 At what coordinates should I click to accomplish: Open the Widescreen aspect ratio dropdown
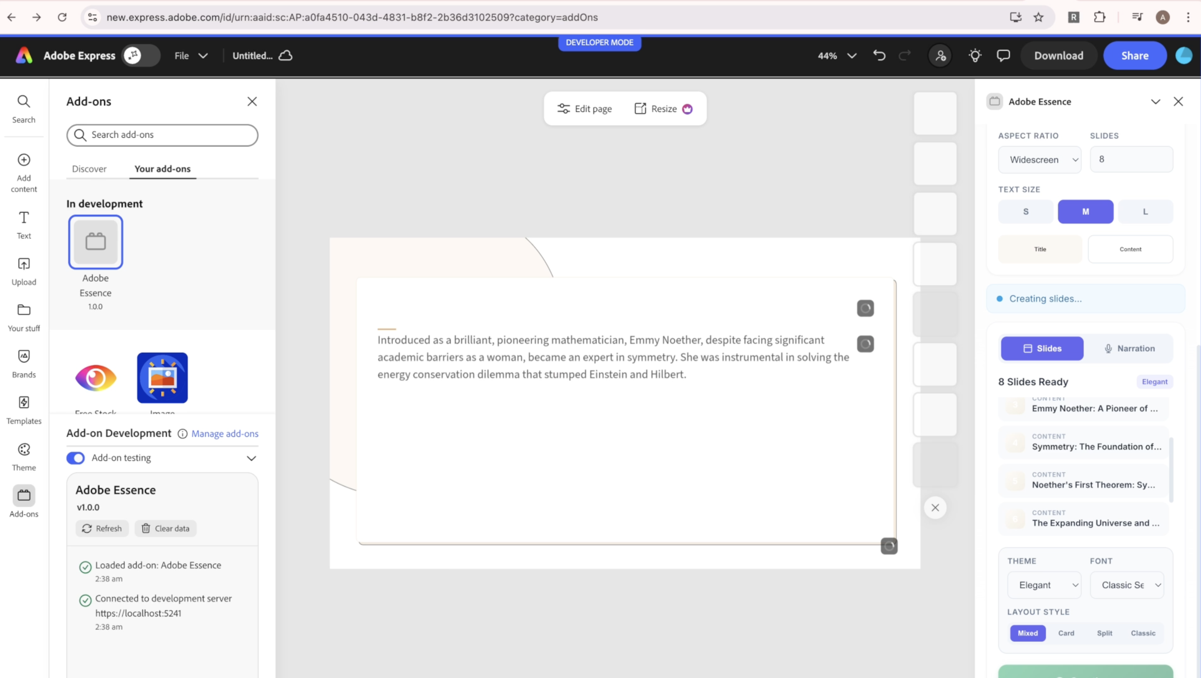click(1039, 159)
